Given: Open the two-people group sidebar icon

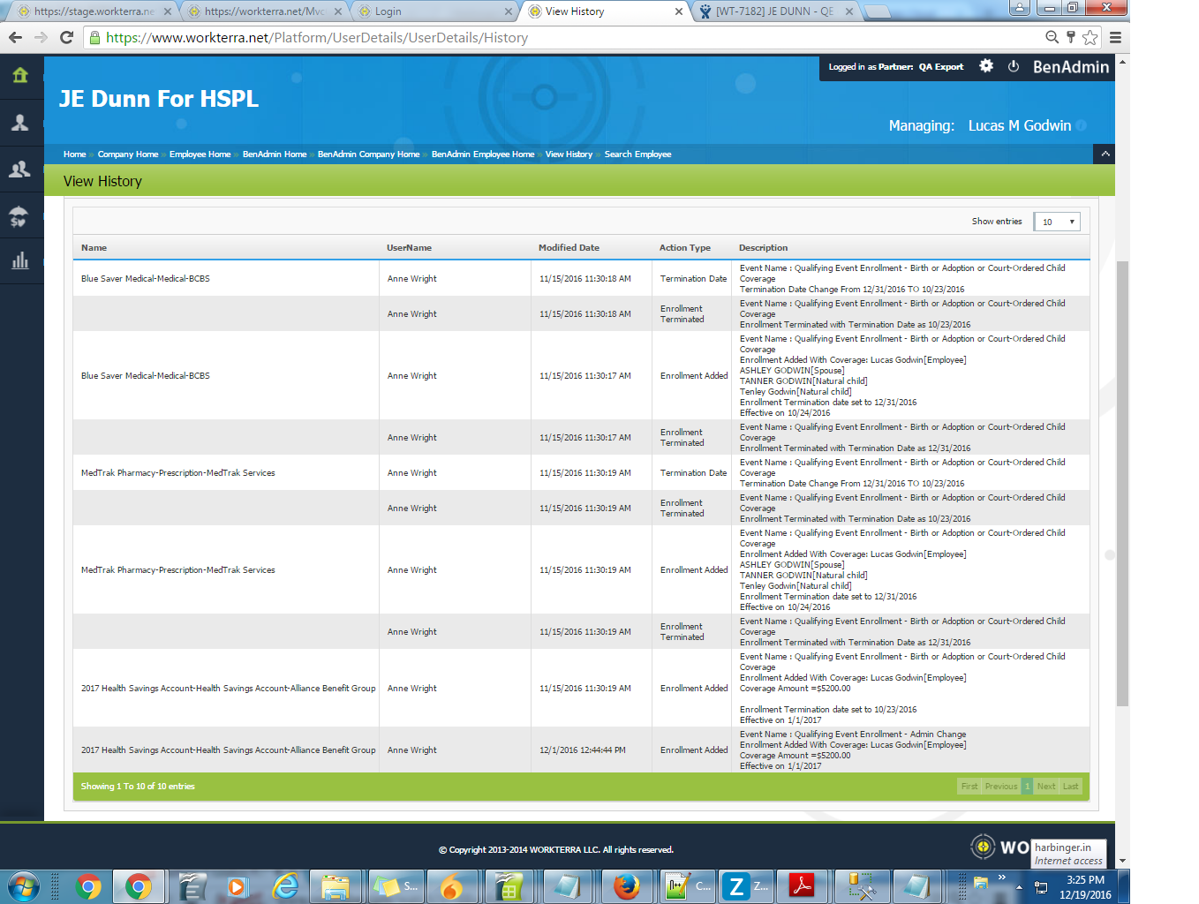Looking at the screenshot, I should tap(20, 169).
